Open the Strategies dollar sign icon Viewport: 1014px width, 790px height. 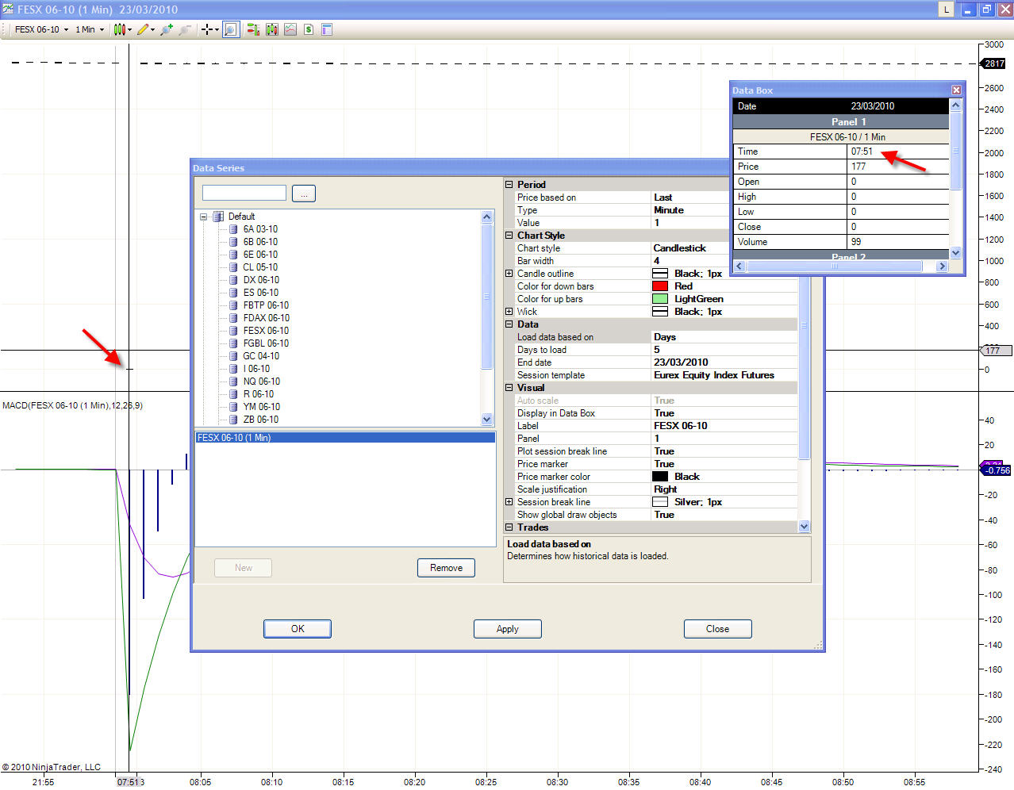pyautogui.click(x=309, y=29)
